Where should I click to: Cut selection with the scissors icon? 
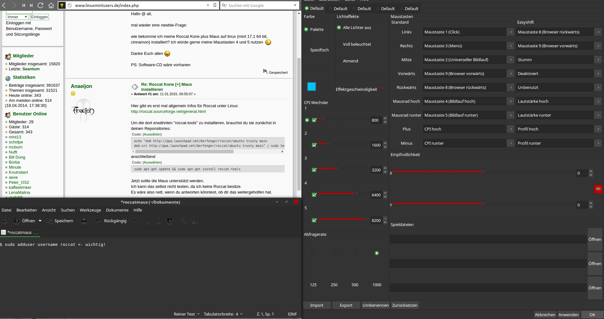coord(148,221)
